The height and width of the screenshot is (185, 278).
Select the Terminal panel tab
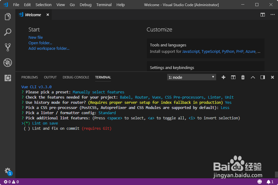coord(103,77)
